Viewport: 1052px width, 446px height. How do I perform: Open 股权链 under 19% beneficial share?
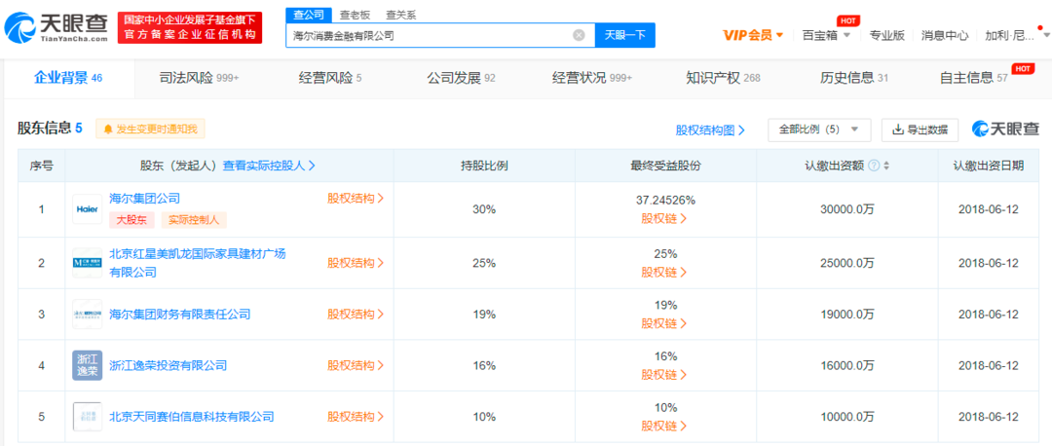(x=665, y=323)
